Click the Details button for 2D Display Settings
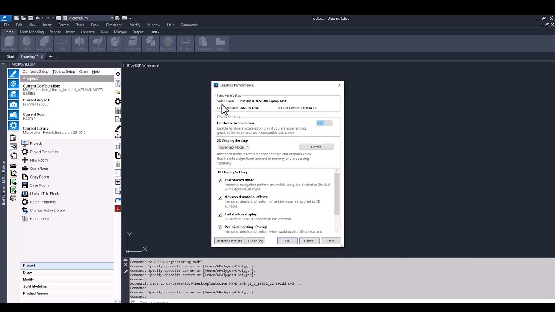 tap(316, 147)
